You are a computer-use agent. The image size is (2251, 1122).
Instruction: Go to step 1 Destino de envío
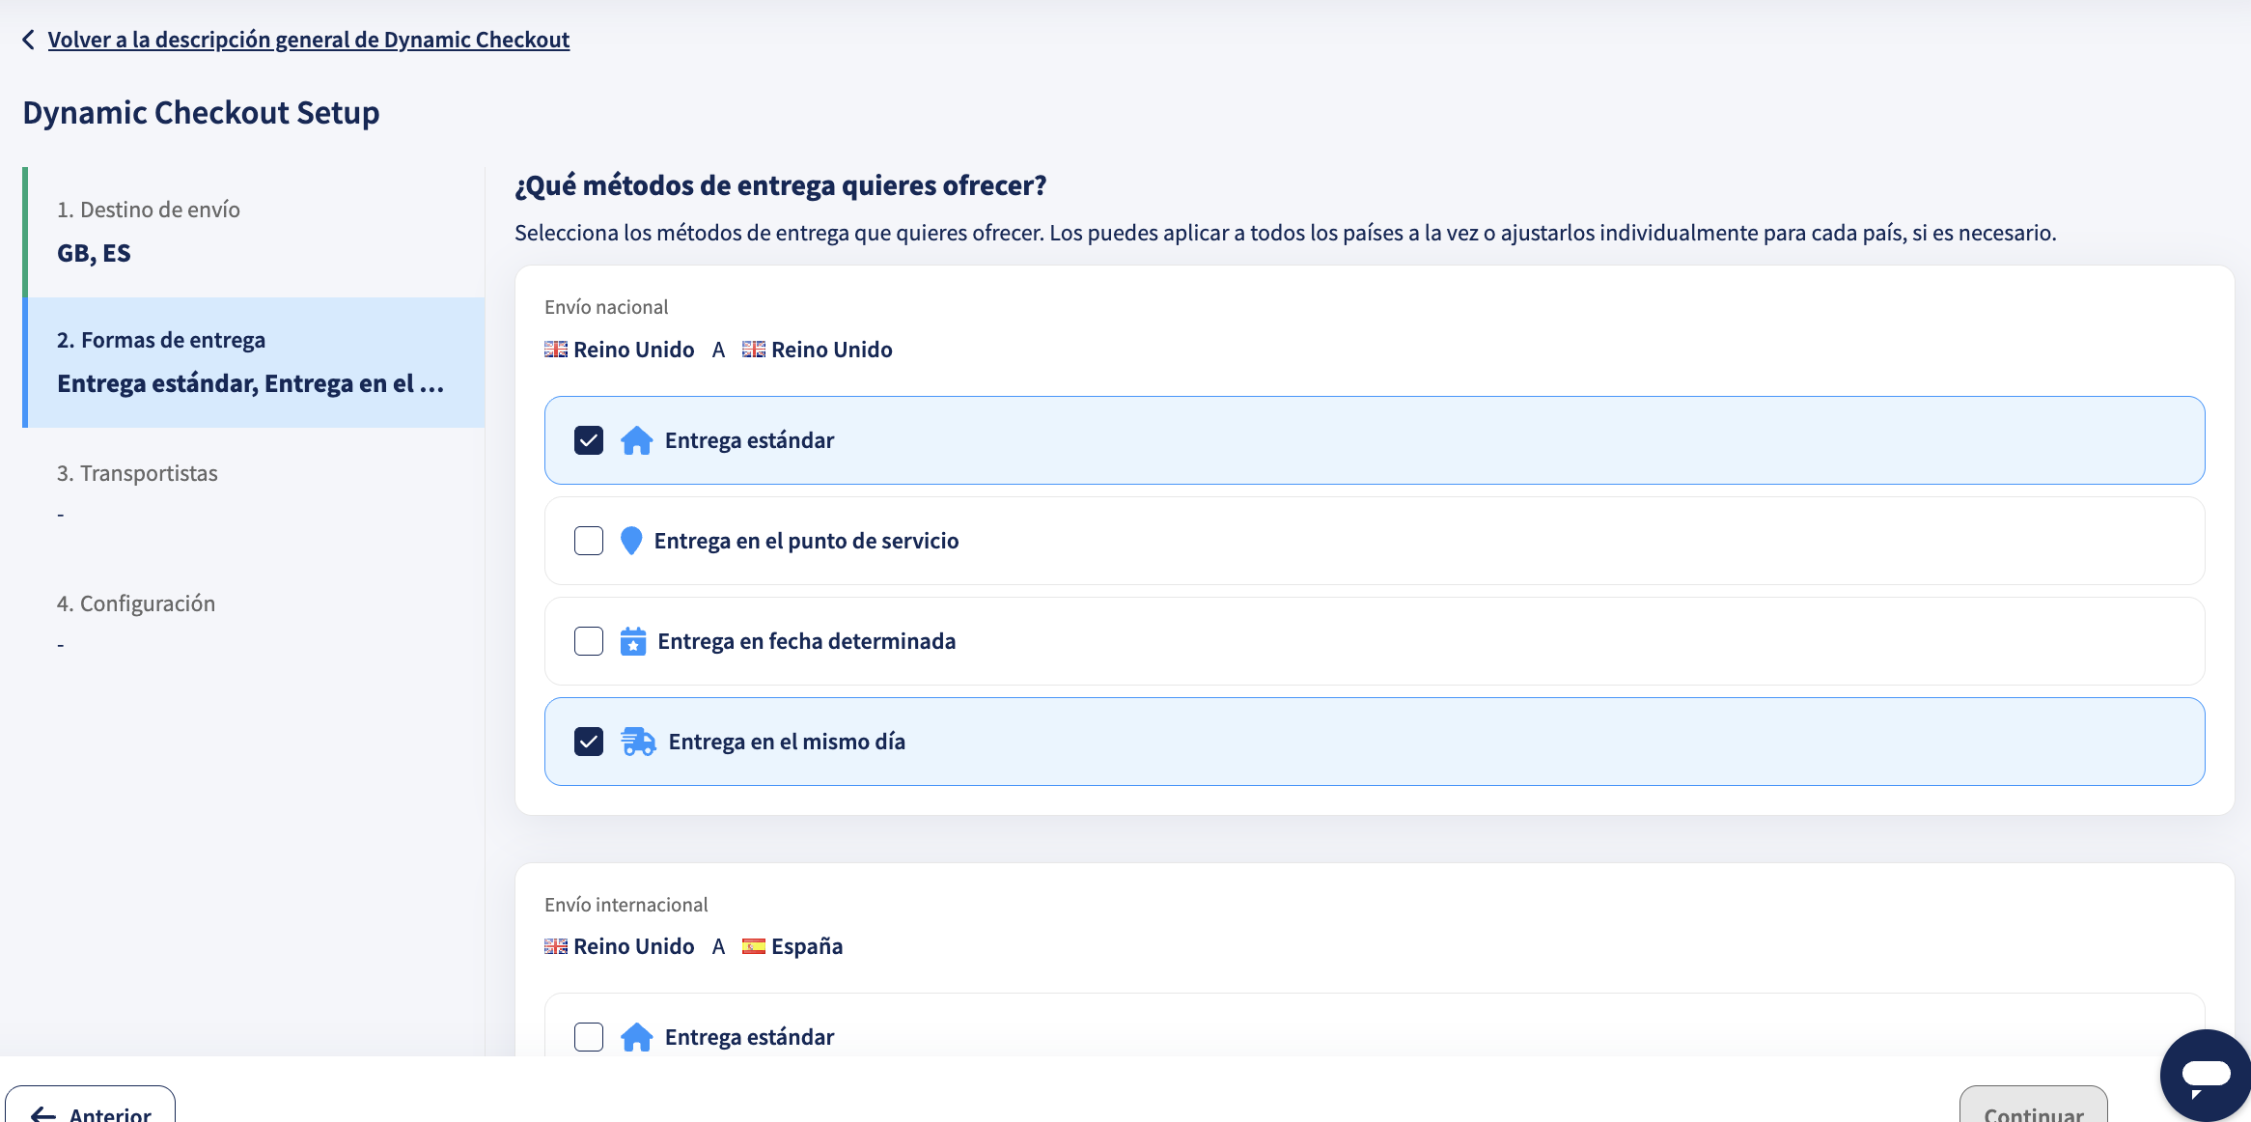pos(254,232)
